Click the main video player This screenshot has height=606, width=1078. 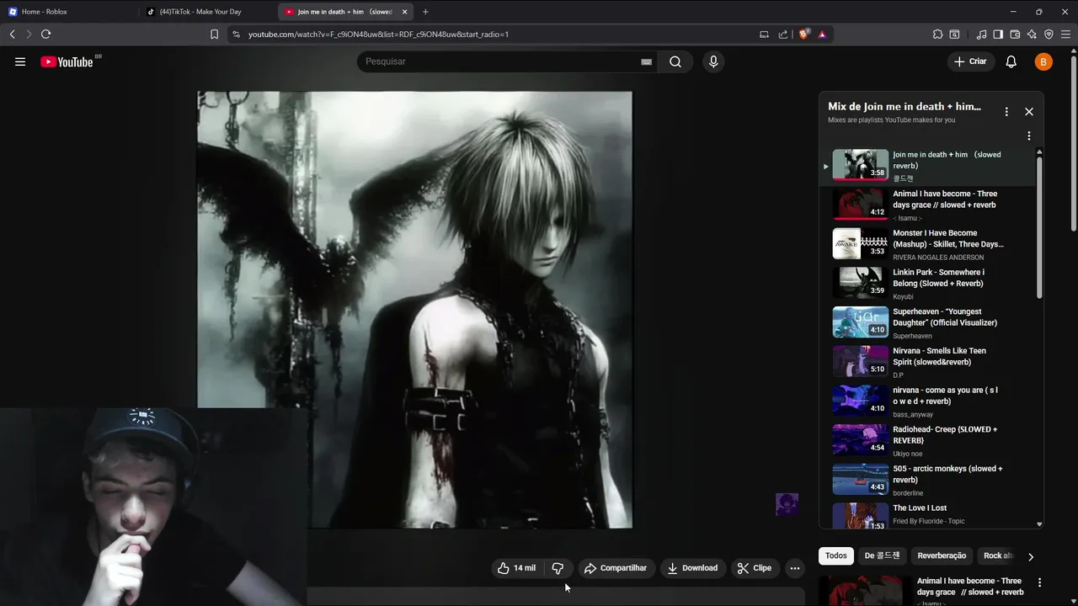point(414,310)
